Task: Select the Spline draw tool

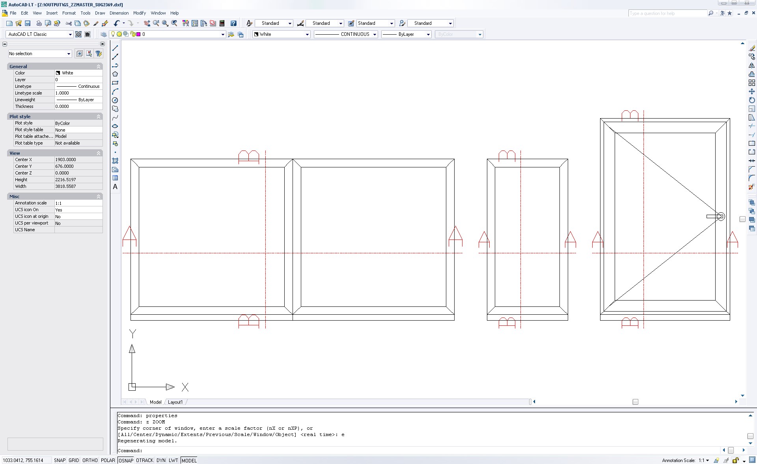Action: point(115,117)
